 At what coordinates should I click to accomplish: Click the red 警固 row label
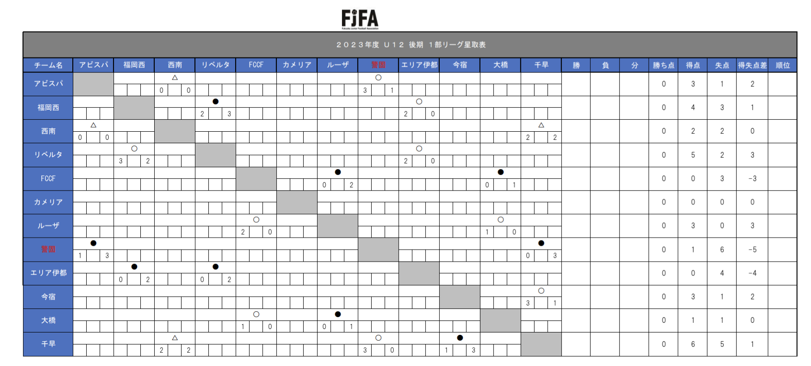(48, 249)
